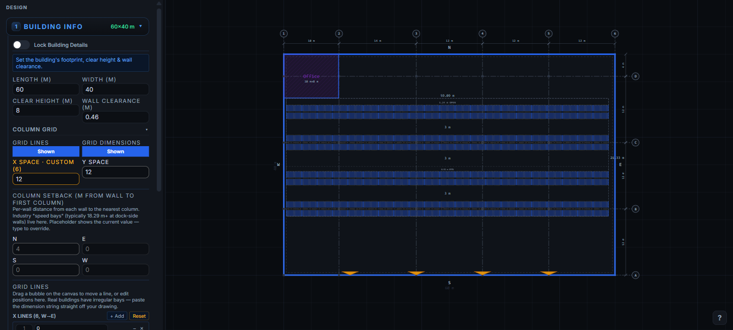Edit the Y Space field
Image resolution: width=733 pixels, height=330 pixels.
coord(116,172)
